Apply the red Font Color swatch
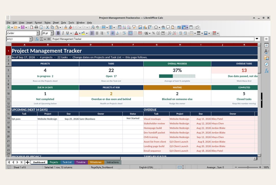Screen dimensions: 276x185 pos(76,33)
